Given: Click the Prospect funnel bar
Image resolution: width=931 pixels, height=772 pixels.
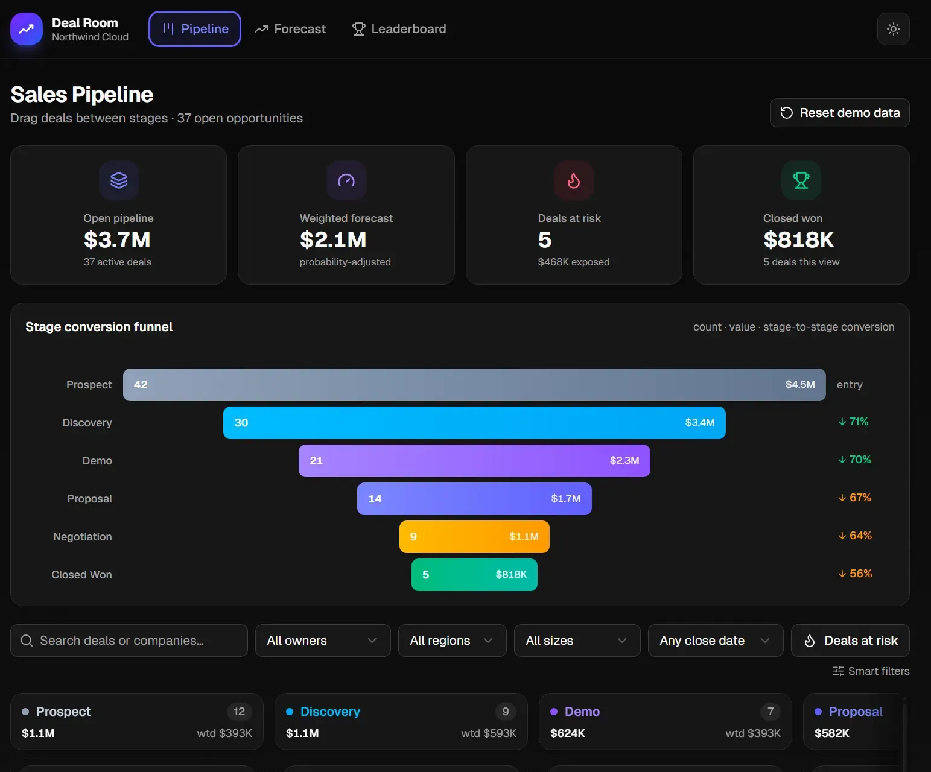Looking at the screenshot, I should tap(474, 385).
